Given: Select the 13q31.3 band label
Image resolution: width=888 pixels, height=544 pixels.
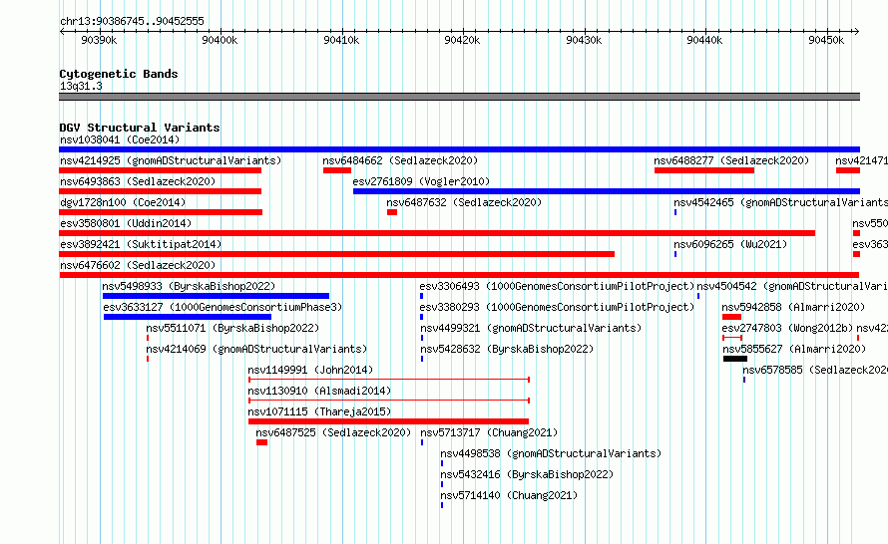Looking at the screenshot, I should coord(81,87).
